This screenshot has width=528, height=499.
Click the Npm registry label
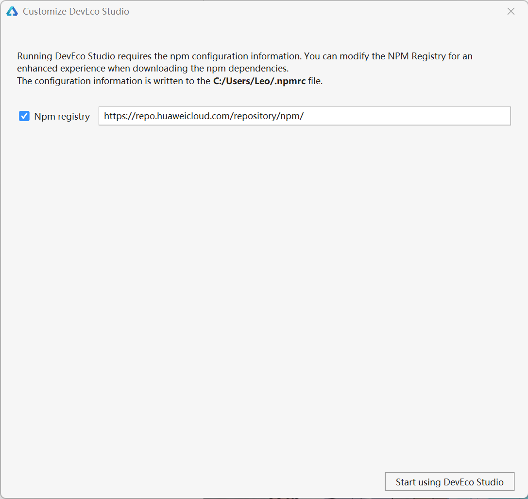pos(62,117)
